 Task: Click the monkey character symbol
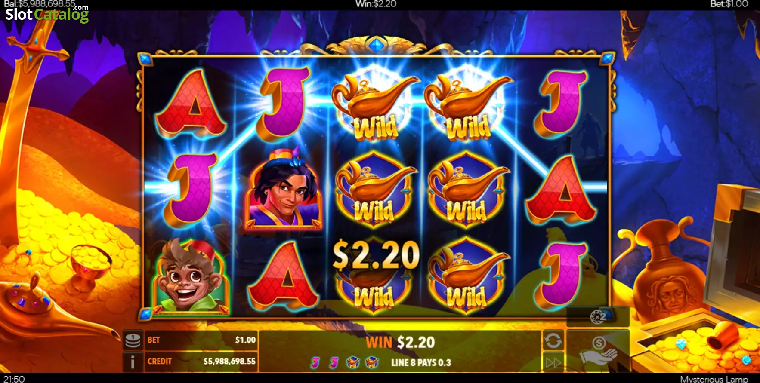[x=190, y=276]
